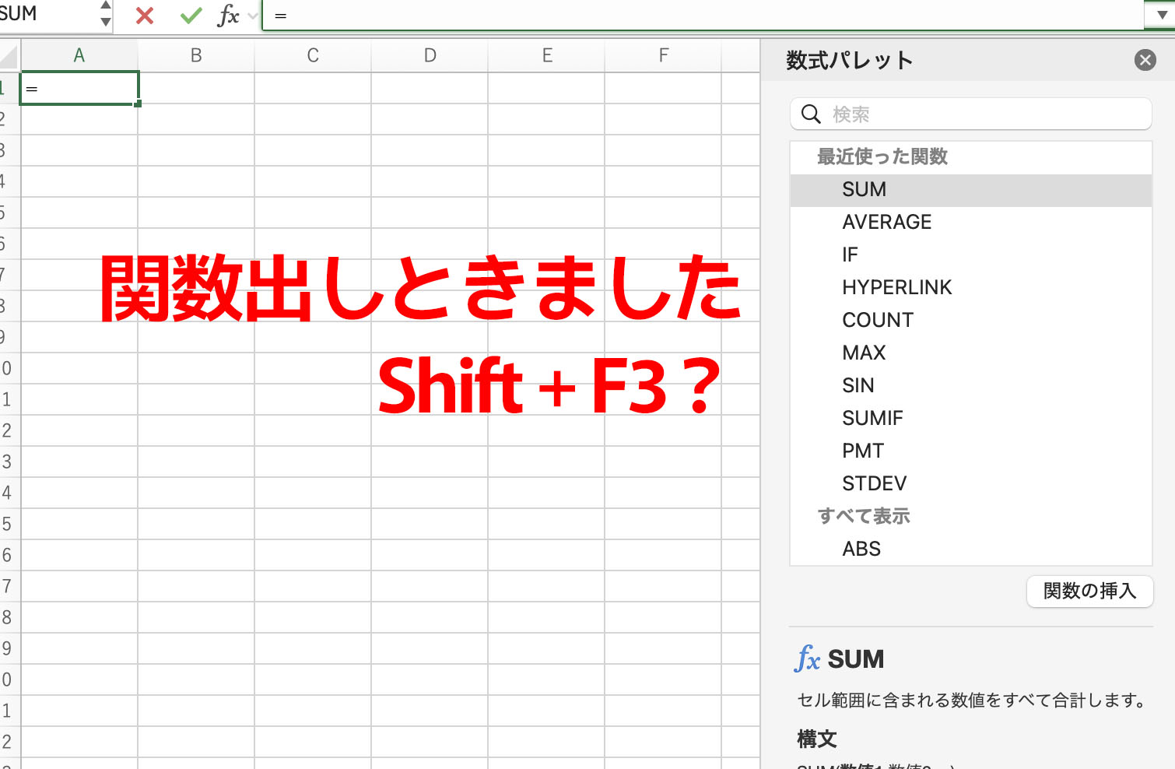Select SUM in the function list

(x=864, y=190)
